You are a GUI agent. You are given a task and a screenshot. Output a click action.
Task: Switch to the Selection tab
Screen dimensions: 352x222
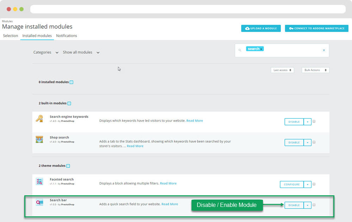(x=10, y=35)
